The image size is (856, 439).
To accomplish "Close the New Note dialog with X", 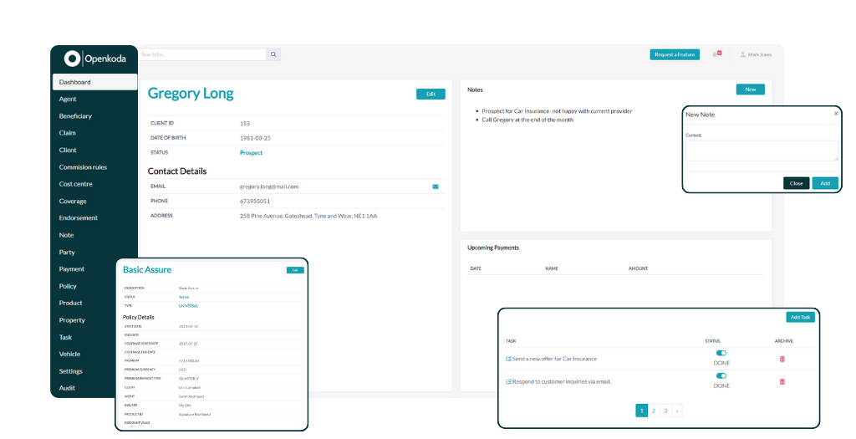I will pyautogui.click(x=836, y=113).
